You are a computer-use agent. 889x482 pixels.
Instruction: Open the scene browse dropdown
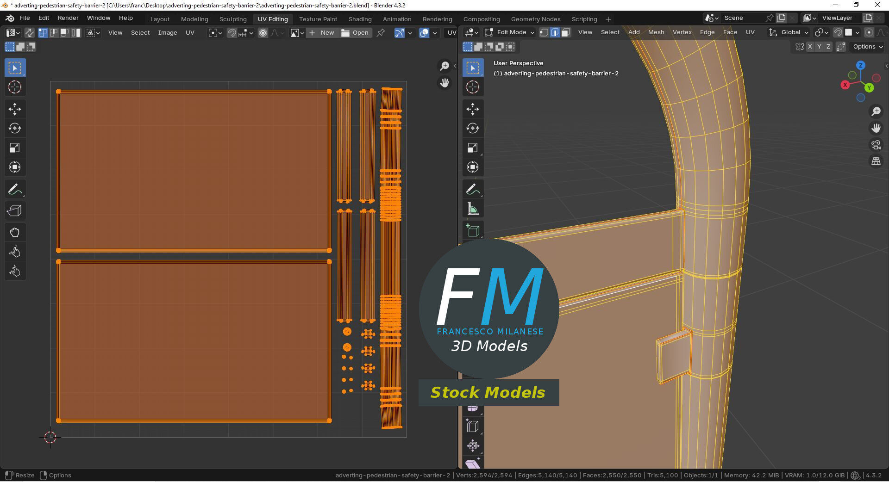point(711,18)
